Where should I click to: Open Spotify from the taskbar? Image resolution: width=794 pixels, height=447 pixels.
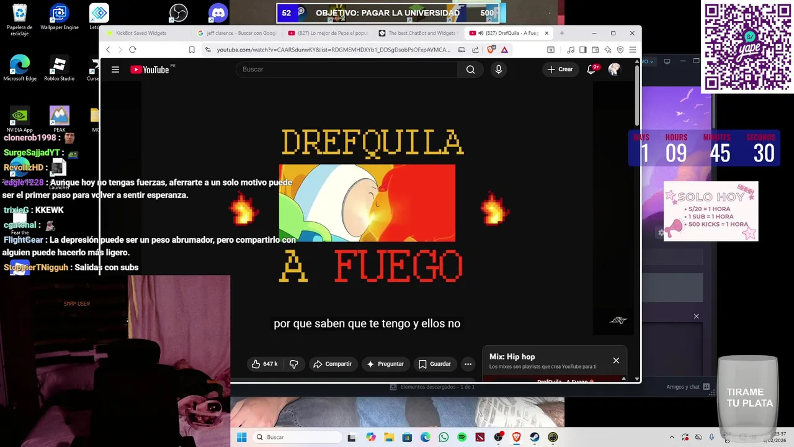pyautogui.click(x=462, y=437)
